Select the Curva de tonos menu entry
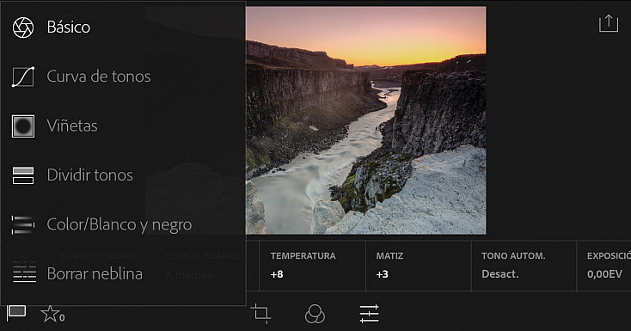Image resolution: width=631 pixels, height=331 pixels. [99, 77]
